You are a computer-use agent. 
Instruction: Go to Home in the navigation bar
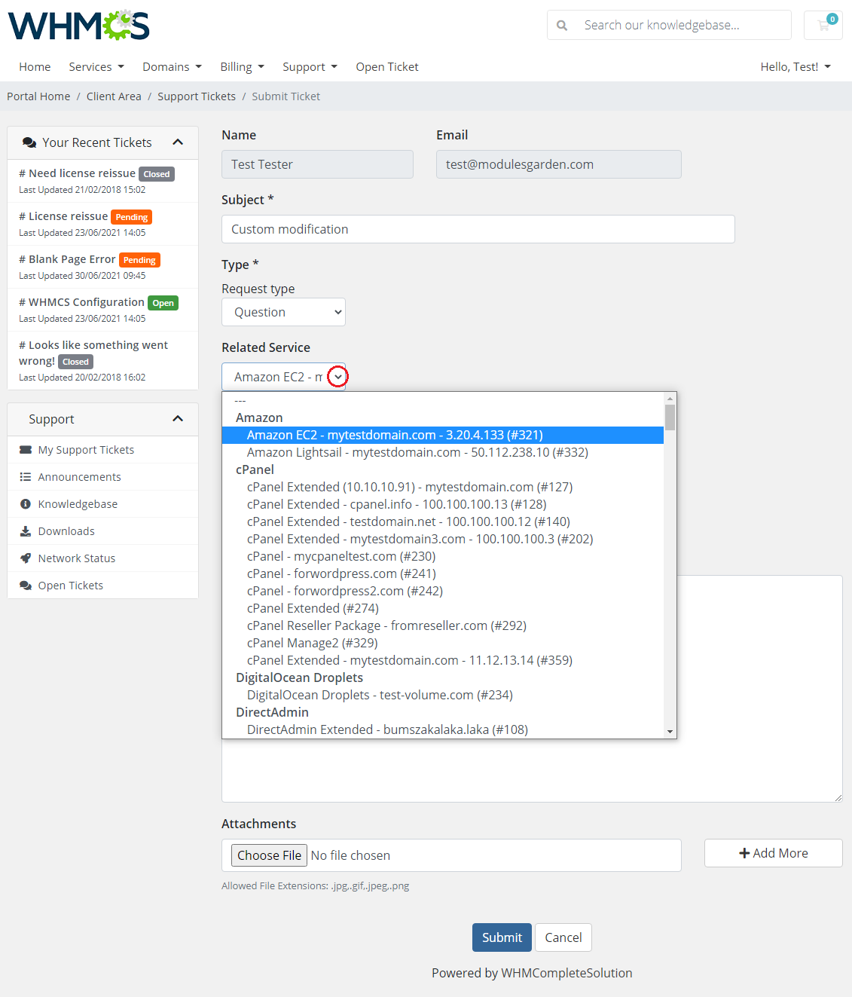[x=35, y=67]
